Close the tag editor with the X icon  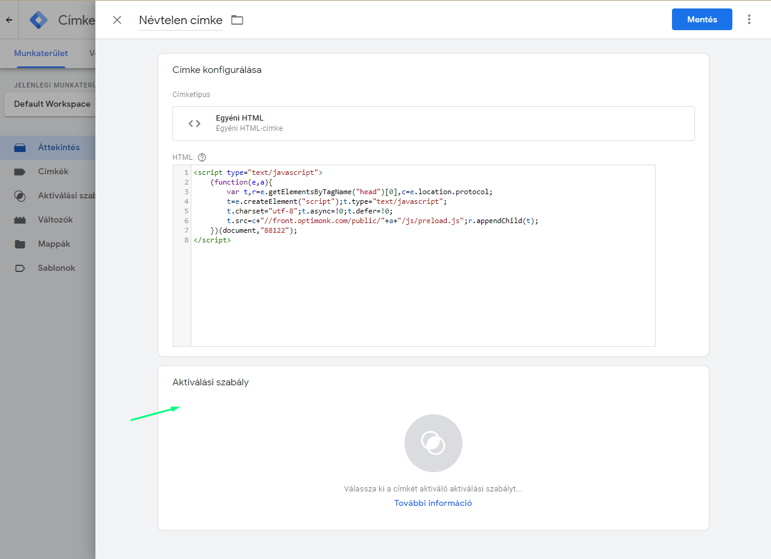pos(117,20)
